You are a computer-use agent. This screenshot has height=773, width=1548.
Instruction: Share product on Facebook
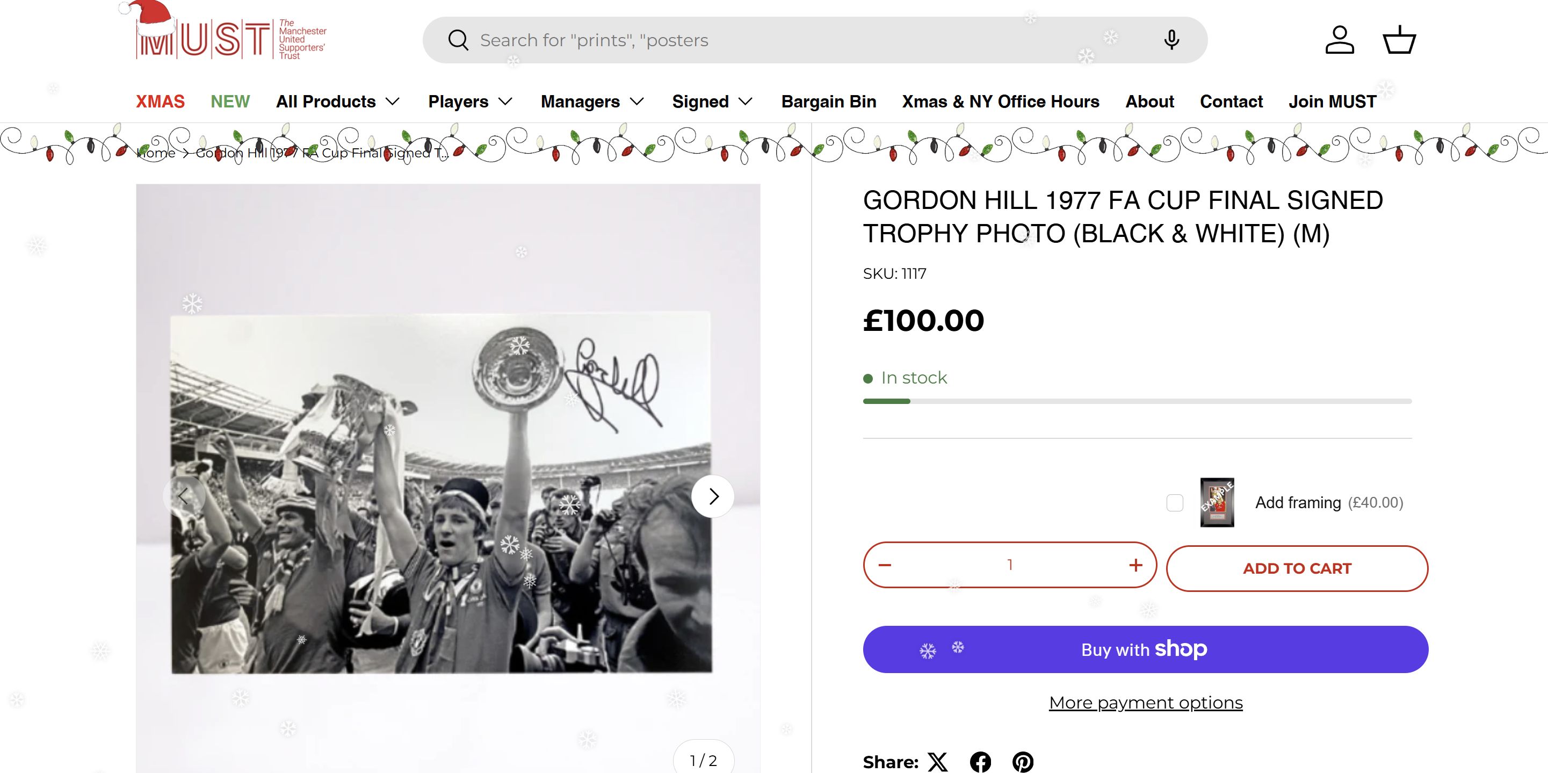pos(980,762)
